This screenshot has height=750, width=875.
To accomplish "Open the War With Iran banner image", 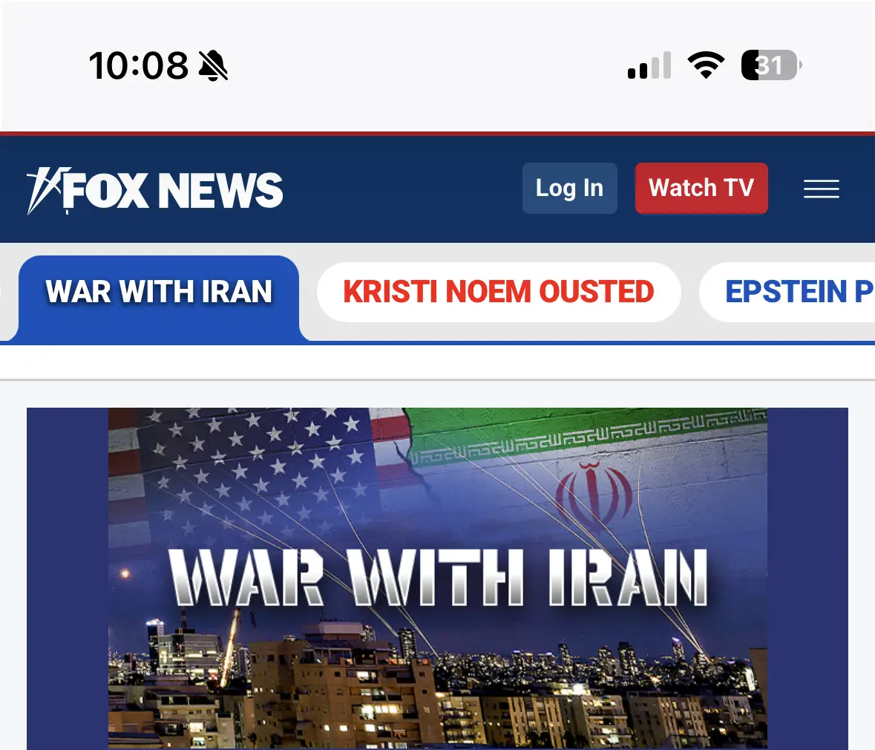I will pos(438,578).
